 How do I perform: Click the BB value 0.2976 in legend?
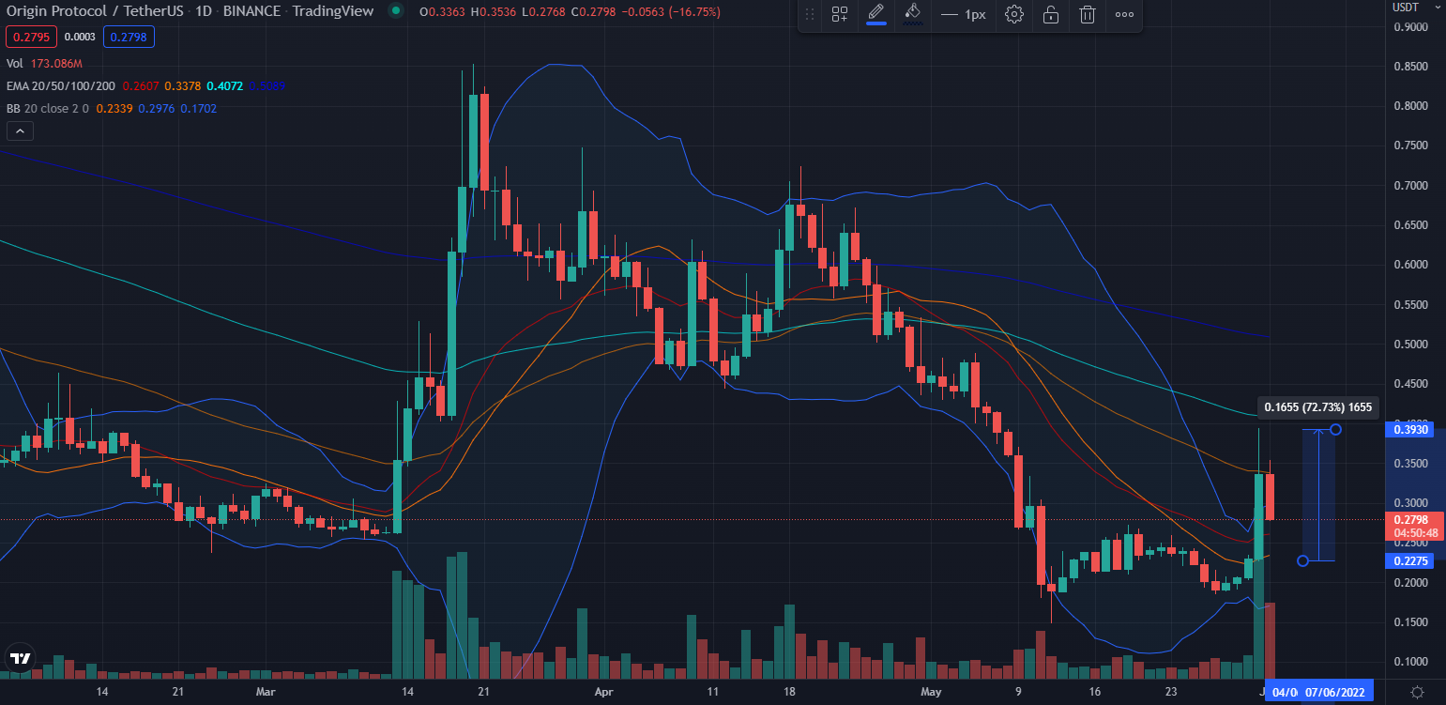(155, 108)
